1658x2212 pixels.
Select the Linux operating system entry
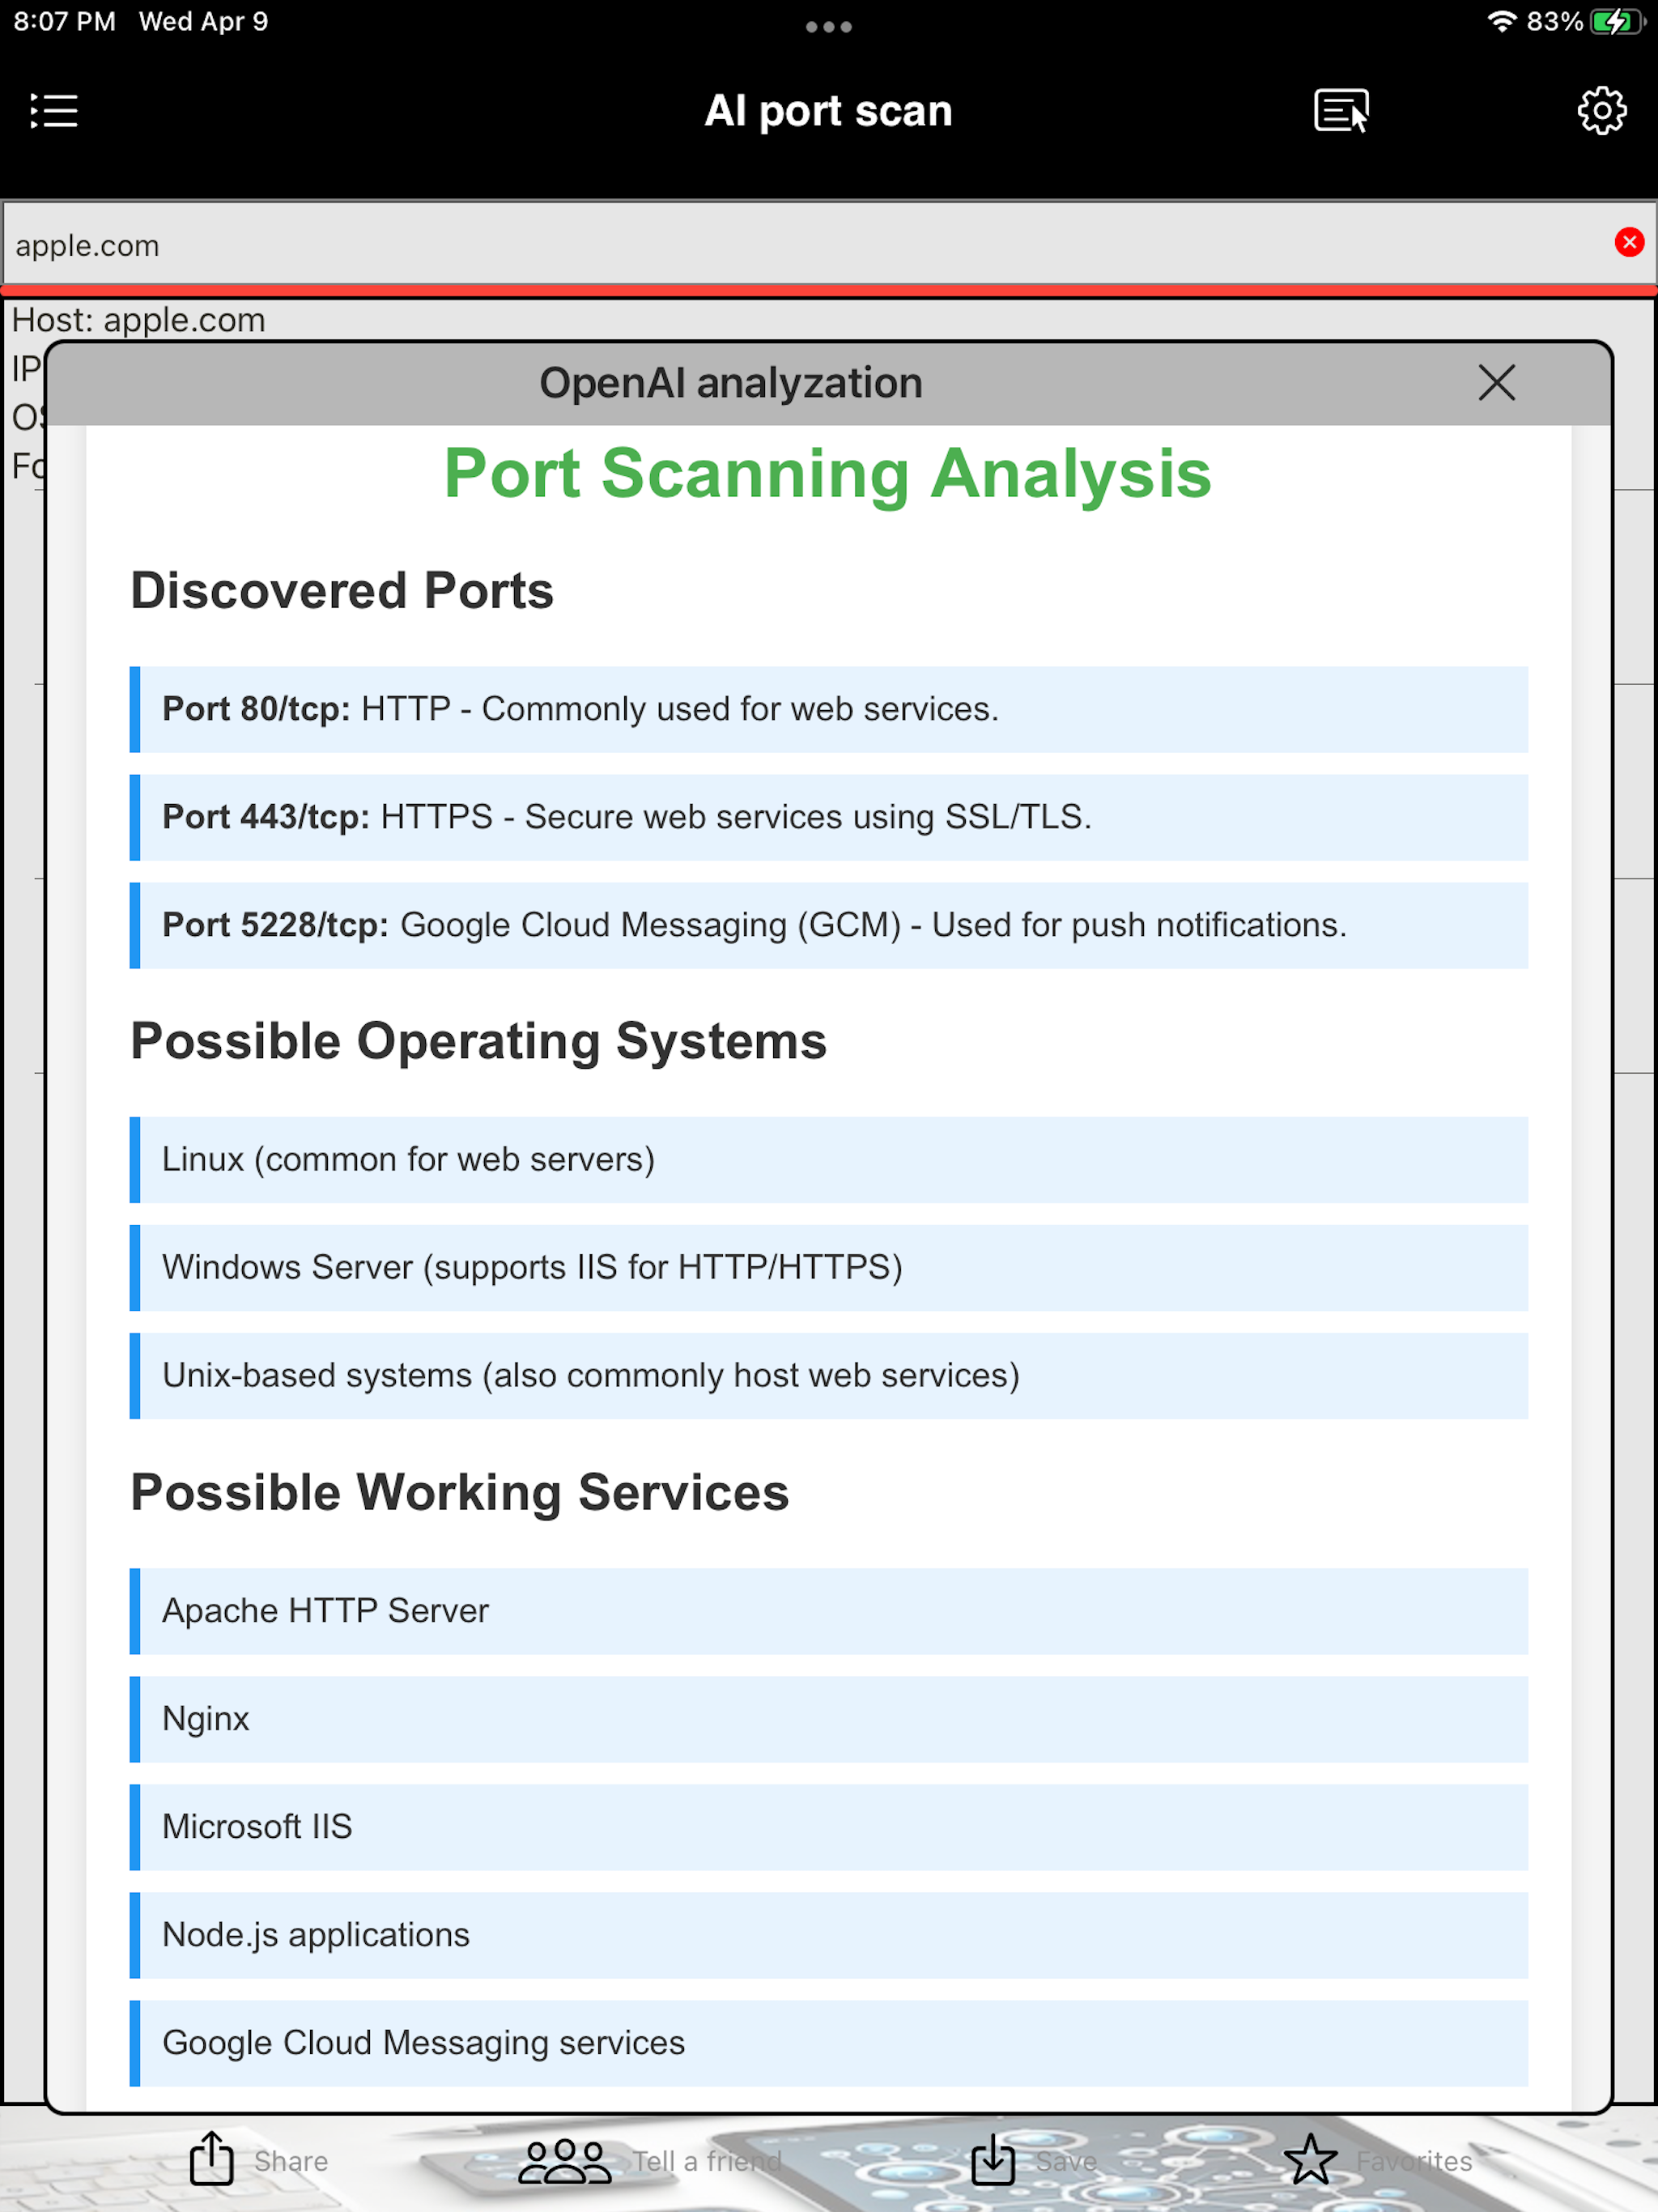(829, 1160)
